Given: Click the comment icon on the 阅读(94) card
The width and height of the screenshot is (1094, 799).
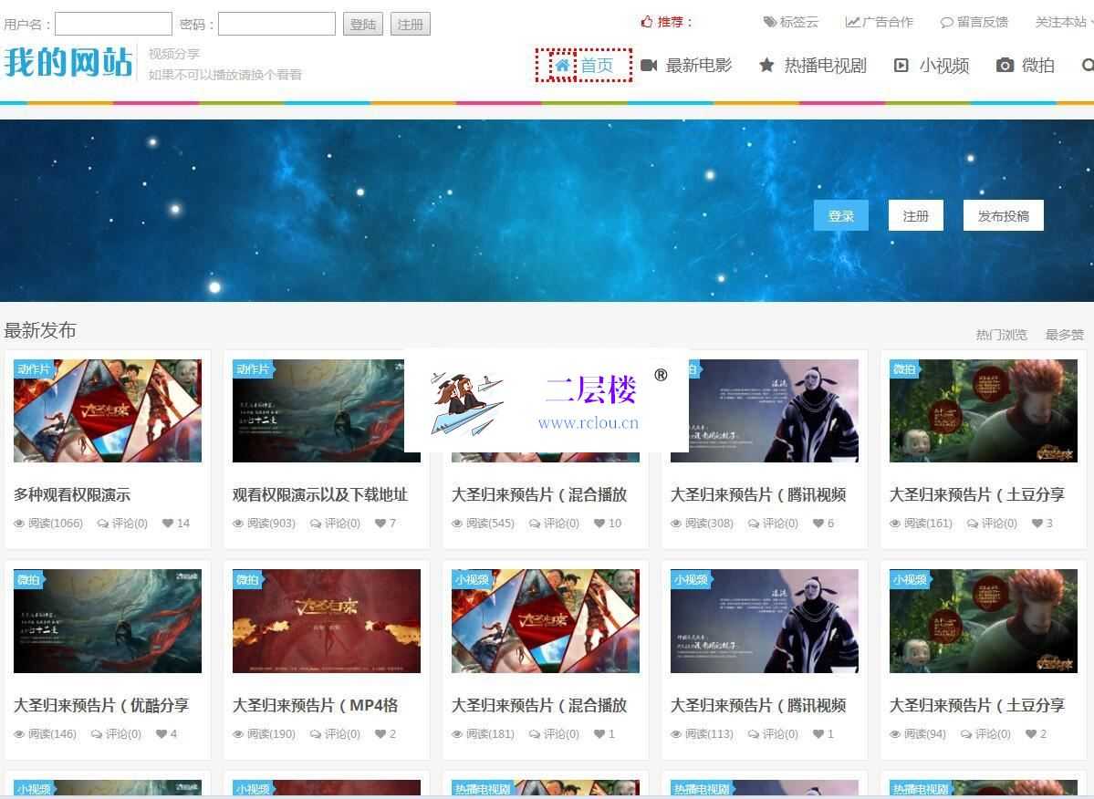Looking at the screenshot, I should point(966,733).
